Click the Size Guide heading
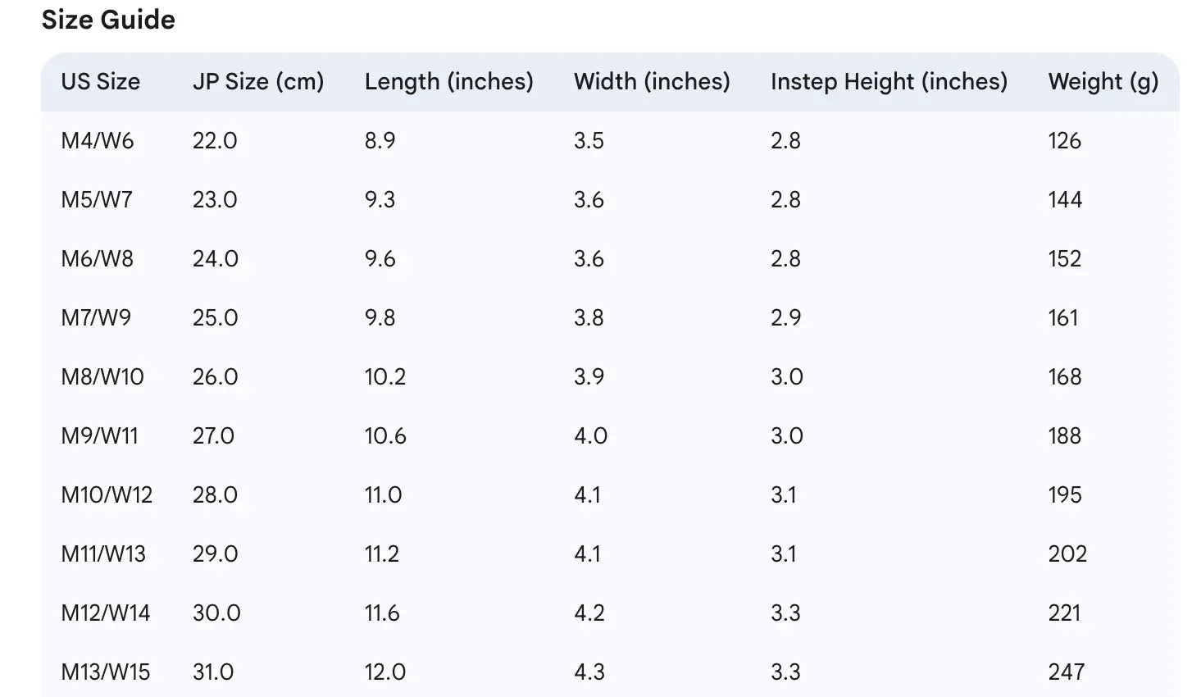The image size is (1192, 697). pyautogui.click(x=108, y=20)
